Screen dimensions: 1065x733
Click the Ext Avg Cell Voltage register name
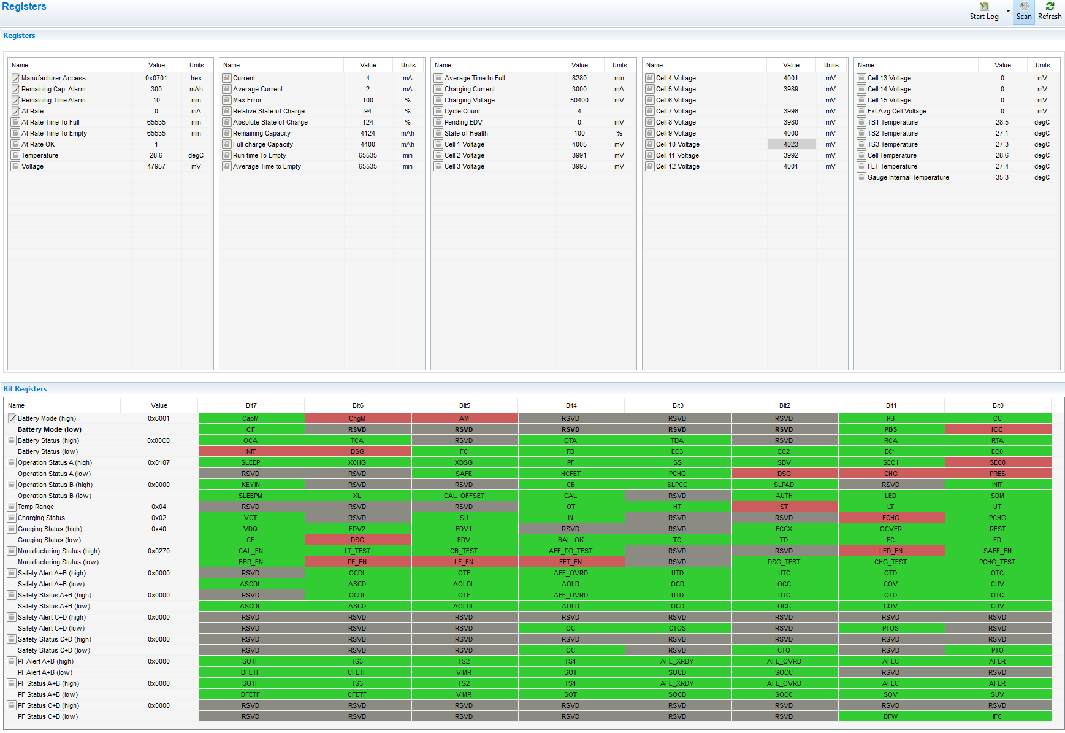pyautogui.click(x=897, y=111)
